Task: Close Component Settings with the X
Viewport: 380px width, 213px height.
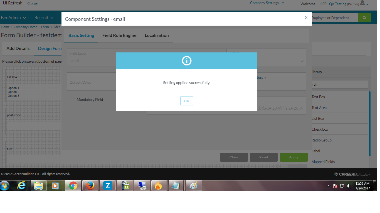Action: (306, 18)
